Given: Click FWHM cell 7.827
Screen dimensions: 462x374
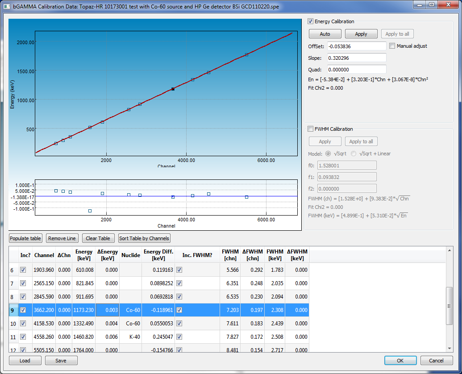Looking at the screenshot, I should tap(230, 337).
